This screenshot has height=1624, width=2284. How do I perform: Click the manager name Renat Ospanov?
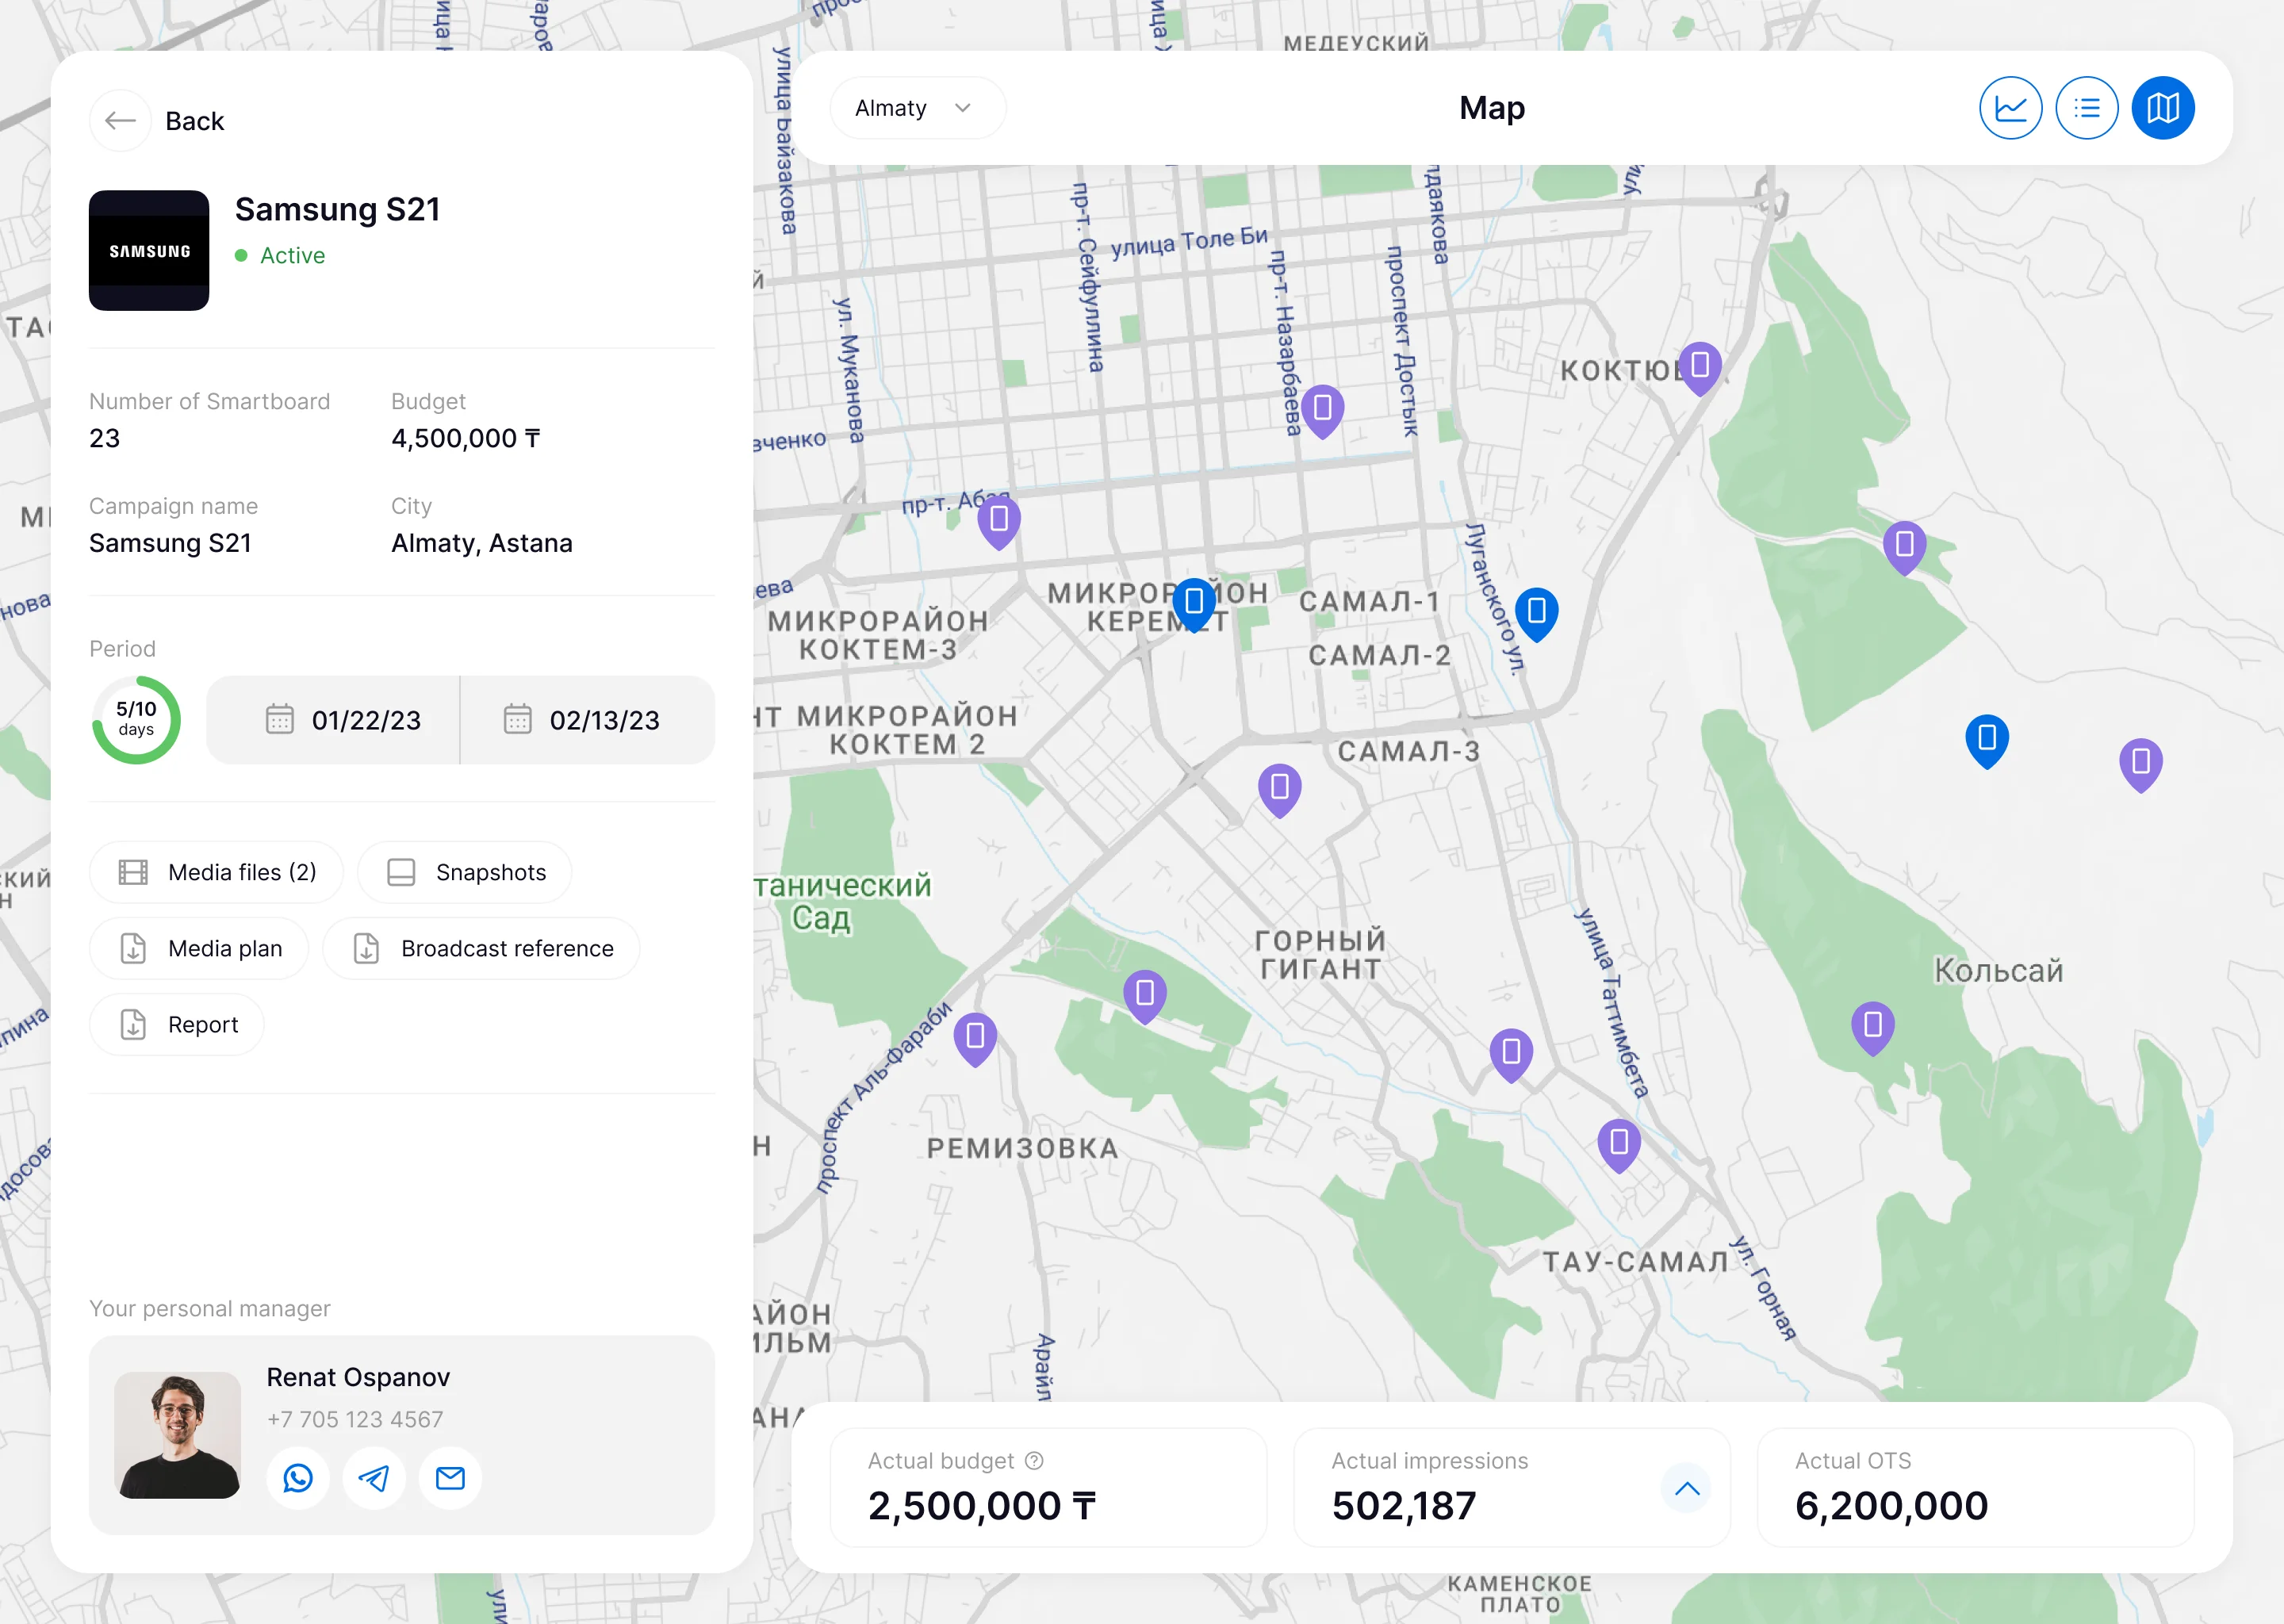[x=358, y=1377]
